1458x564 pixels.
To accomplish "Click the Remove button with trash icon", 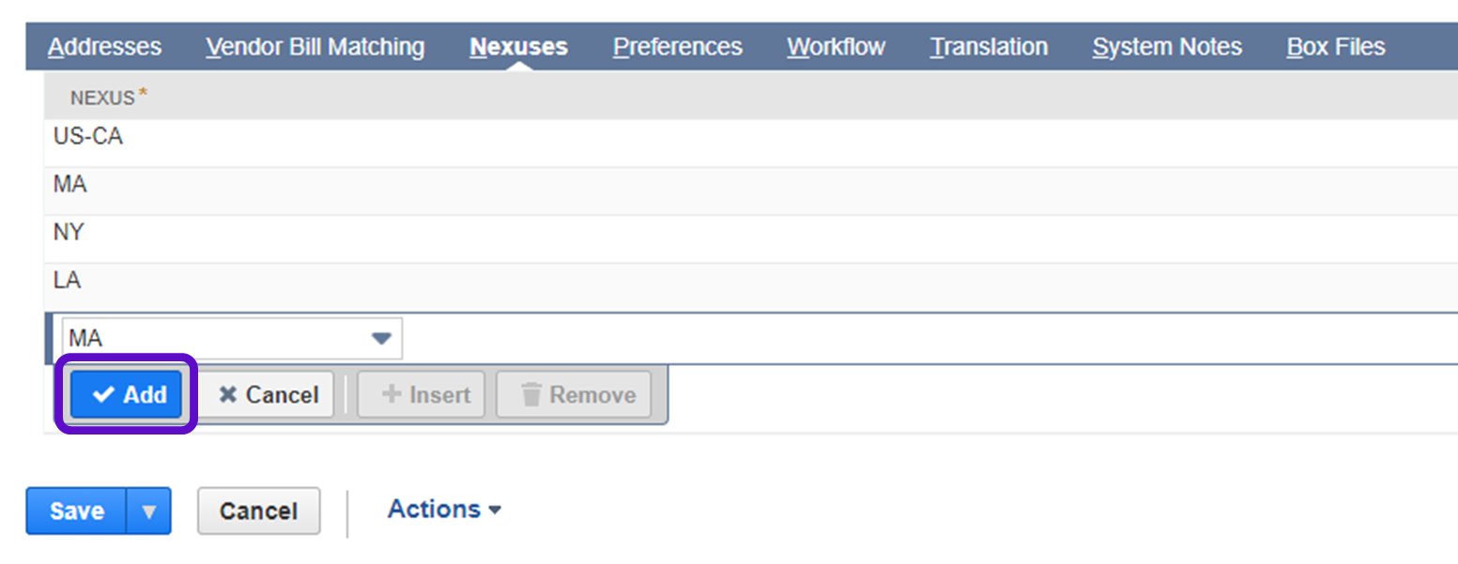I will [x=573, y=395].
